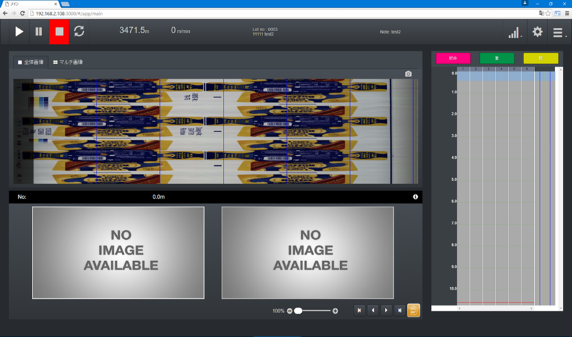Jump to the first defect image
The height and width of the screenshot is (337, 572).
point(360,310)
